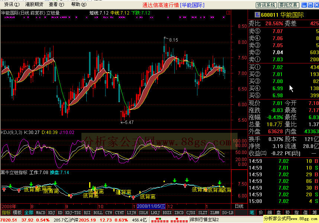Click the 卖⑤ price 7.07
The height and width of the screenshot is (223, 319).
[278, 31]
